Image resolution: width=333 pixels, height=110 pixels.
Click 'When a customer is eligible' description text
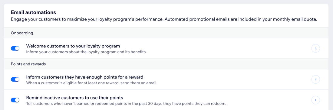pos(92,83)
